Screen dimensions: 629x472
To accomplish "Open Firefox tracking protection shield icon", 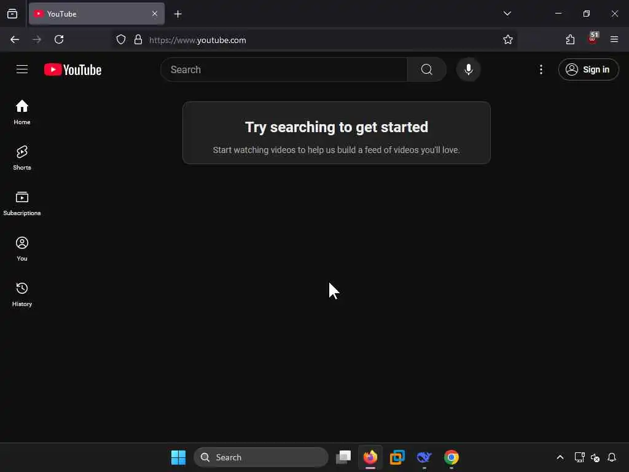I will click(121, 39).
